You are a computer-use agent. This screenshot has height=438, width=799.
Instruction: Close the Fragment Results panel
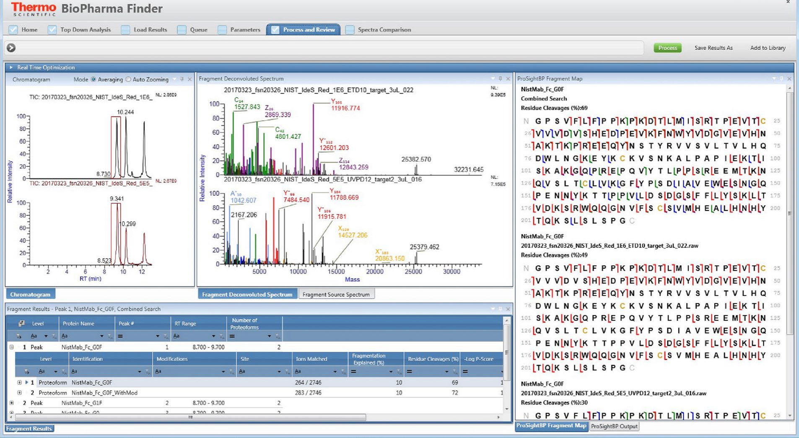click(508, 309)
